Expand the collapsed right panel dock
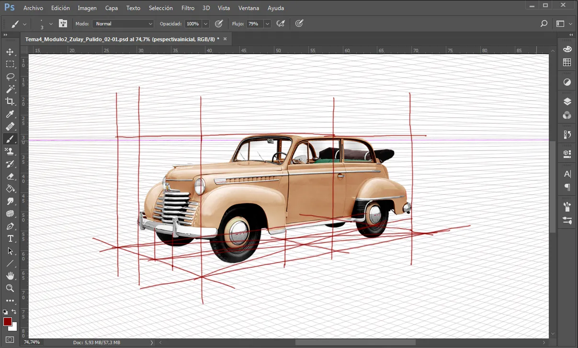 [570, 35]
